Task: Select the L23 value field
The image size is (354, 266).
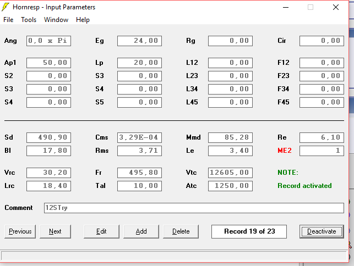Action: coord(230,76)
